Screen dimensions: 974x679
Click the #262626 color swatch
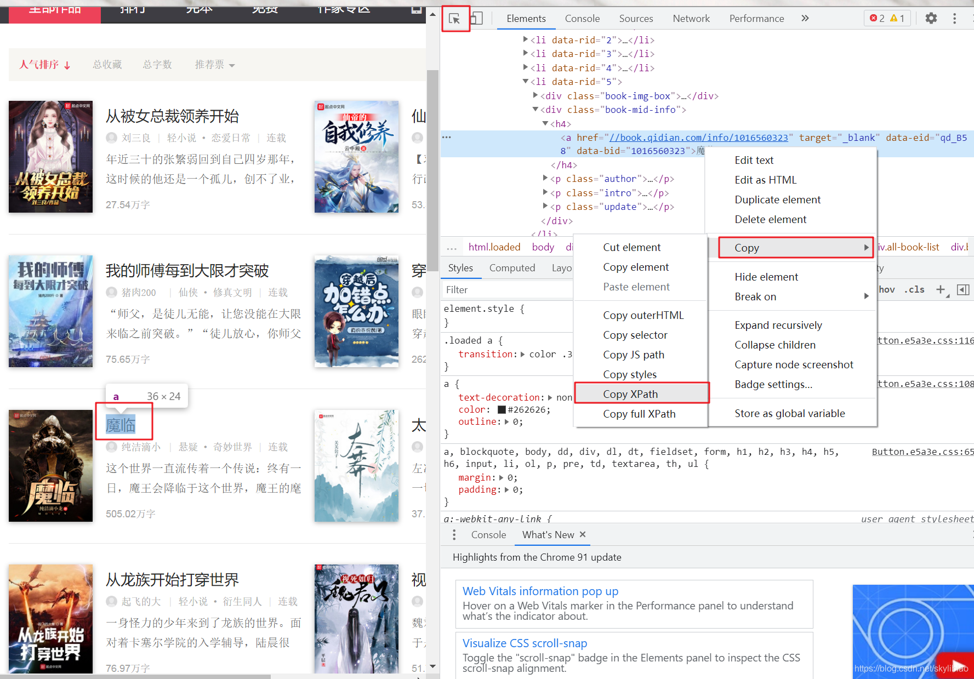pyautogui.click(x=501, y=409)
